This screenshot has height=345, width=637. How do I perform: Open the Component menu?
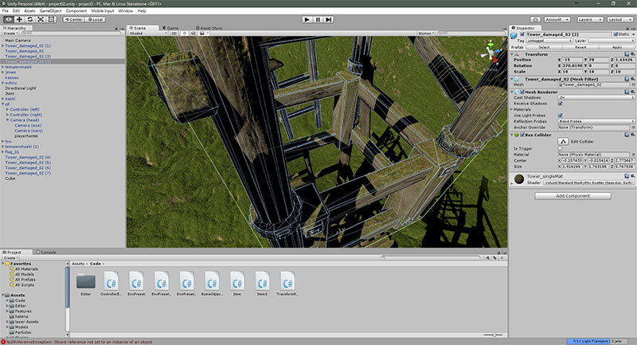(76, 11)
